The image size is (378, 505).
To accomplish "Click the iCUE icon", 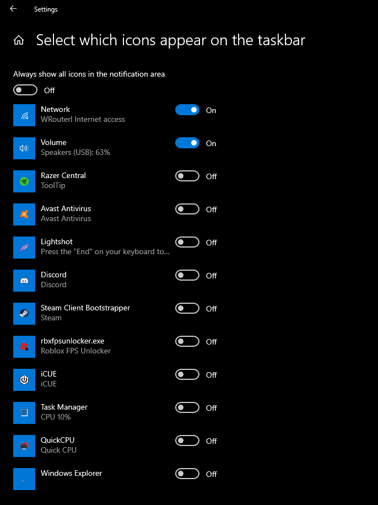I will click(24, 380).
